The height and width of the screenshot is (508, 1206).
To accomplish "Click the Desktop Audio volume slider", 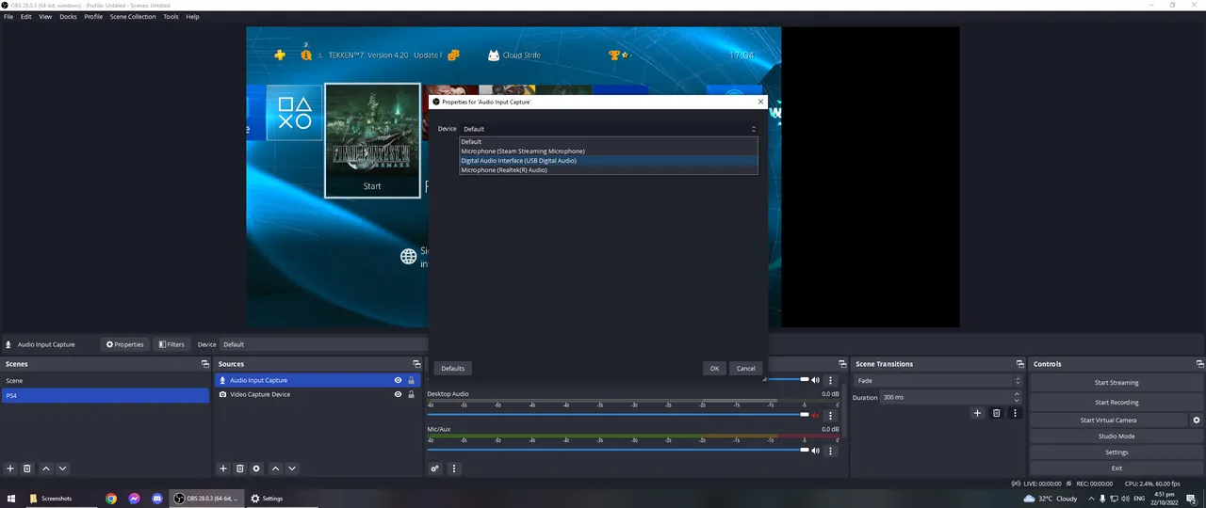I will point(619,415).
